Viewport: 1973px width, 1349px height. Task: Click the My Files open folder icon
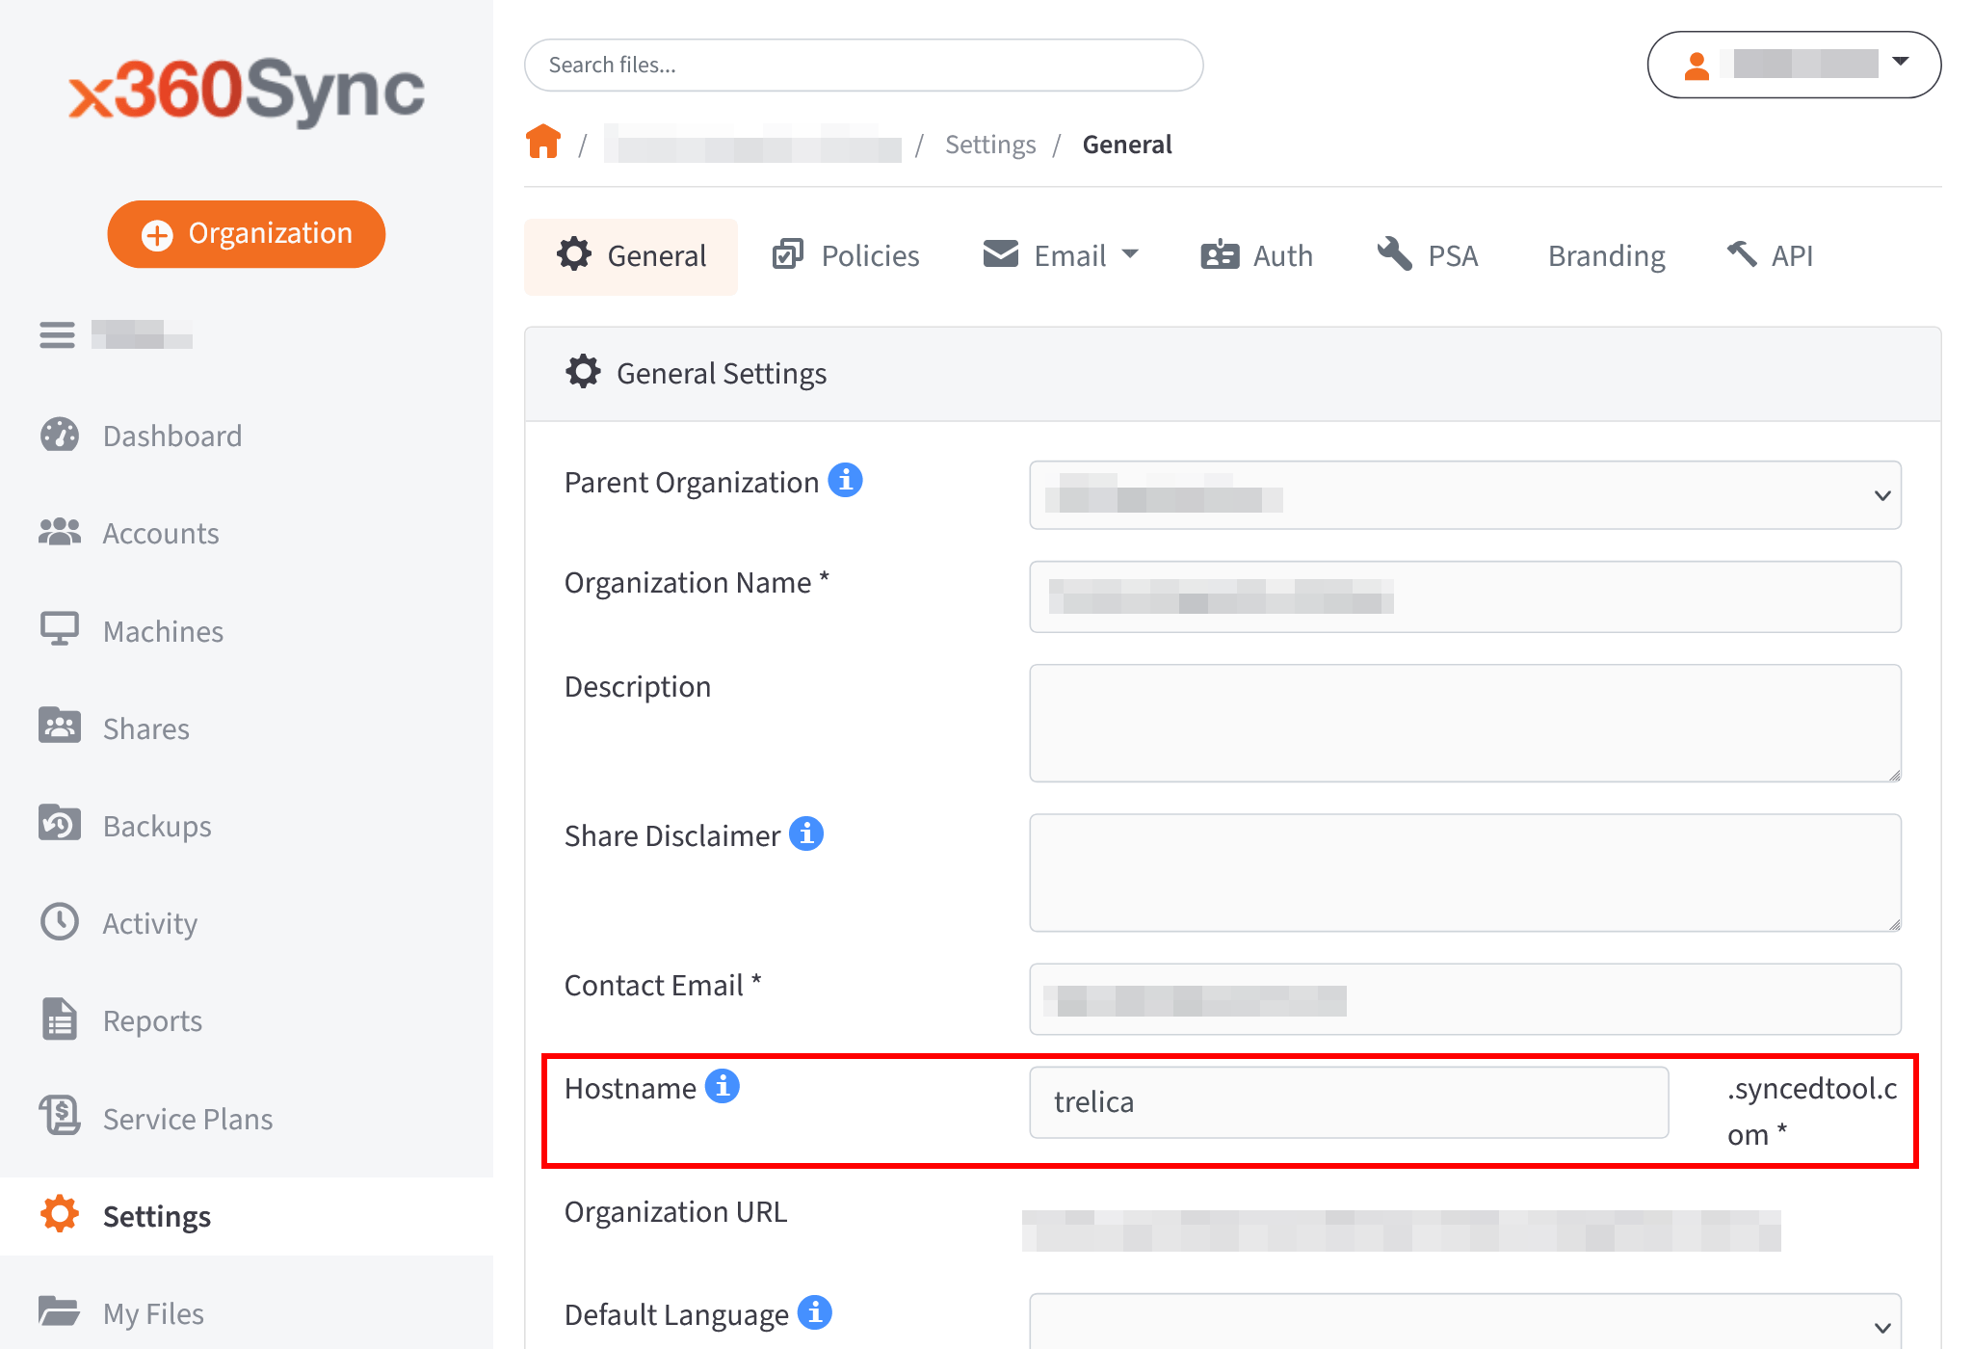(60, 1310)
